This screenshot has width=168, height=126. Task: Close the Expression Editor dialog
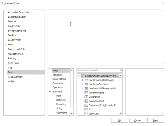(163, 3)
